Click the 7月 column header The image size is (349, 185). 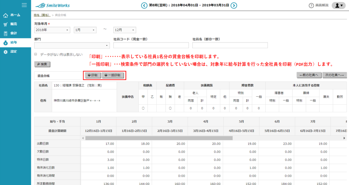(x=313, y=122)
